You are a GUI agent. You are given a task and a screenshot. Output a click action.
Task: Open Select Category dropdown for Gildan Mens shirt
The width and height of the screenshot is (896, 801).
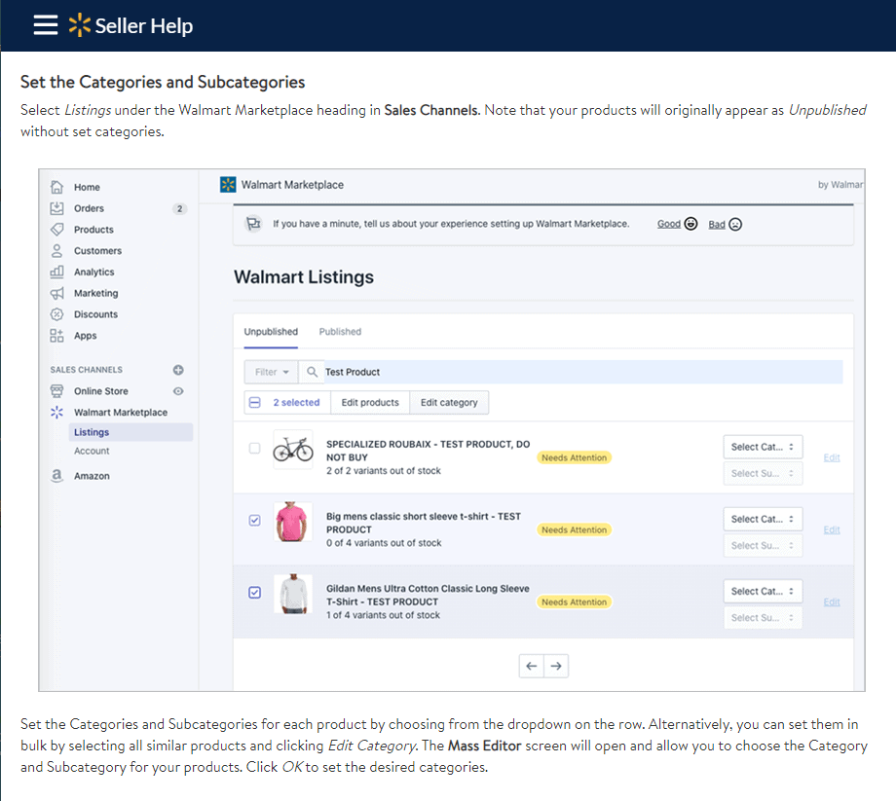763,591
